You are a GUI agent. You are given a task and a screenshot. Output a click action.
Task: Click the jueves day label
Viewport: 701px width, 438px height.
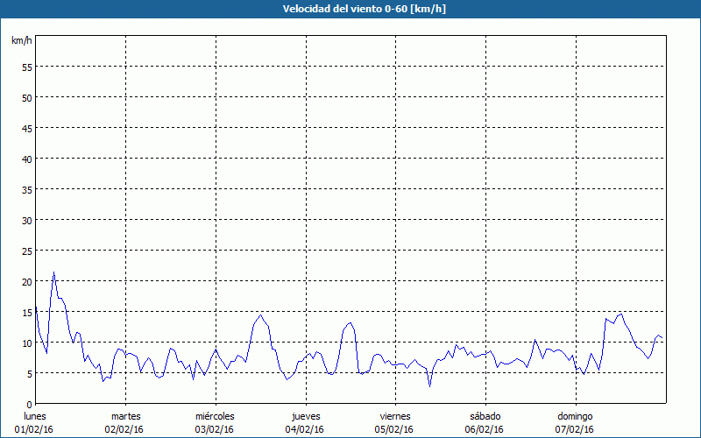305,416
